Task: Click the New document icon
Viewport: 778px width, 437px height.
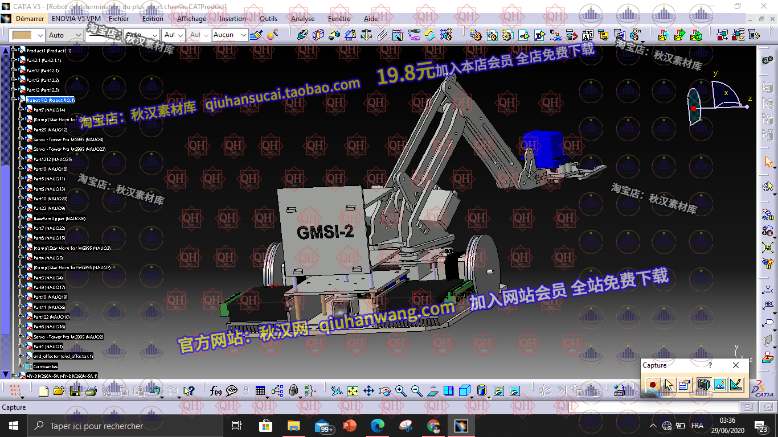Action: point(43,391)
